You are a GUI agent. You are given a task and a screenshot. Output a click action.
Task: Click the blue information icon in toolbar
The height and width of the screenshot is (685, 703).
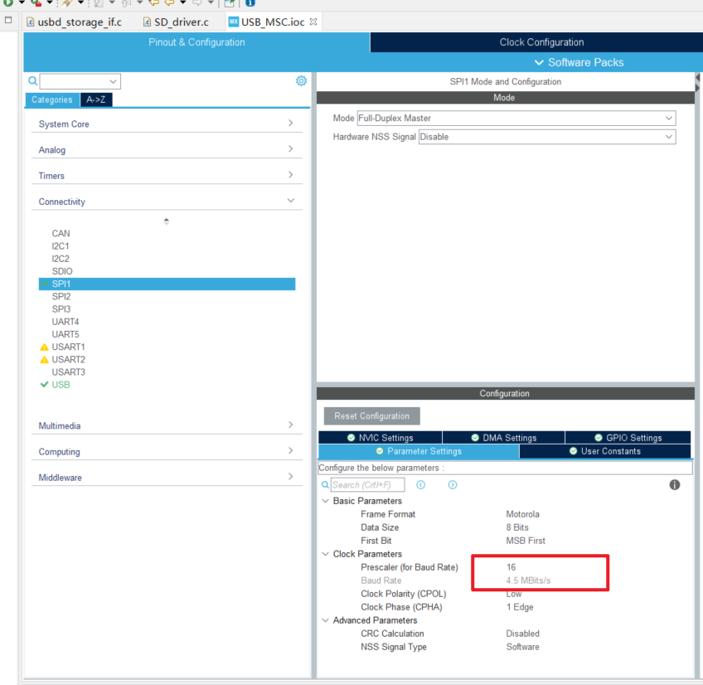(x=250, y=2)
